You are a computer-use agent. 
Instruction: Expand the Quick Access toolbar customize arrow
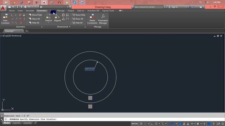click(70, 7)
